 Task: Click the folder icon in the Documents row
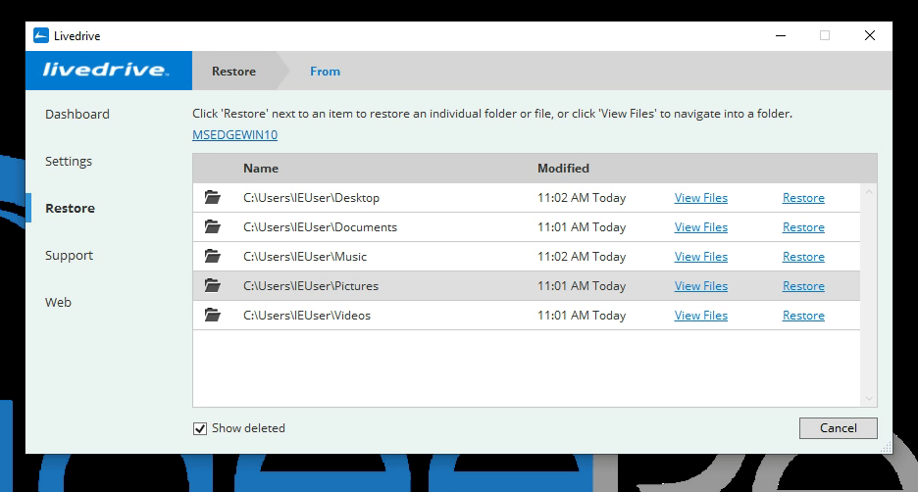click(213, 227)
